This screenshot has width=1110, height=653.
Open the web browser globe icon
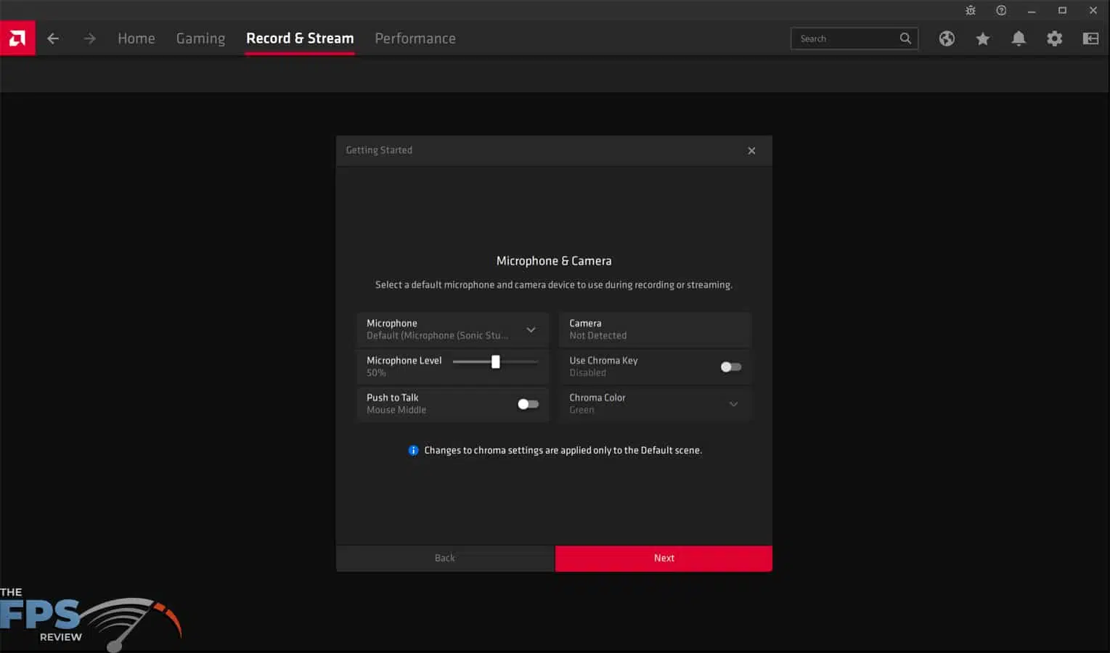[x=947, y=38]
